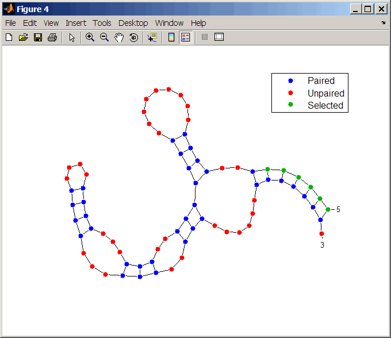Activate the Zoom Out tool
The image size is (391, 338).
104,37
